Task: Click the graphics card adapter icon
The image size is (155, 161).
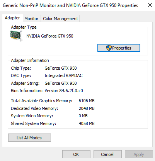Action: [x=16, y=36]
